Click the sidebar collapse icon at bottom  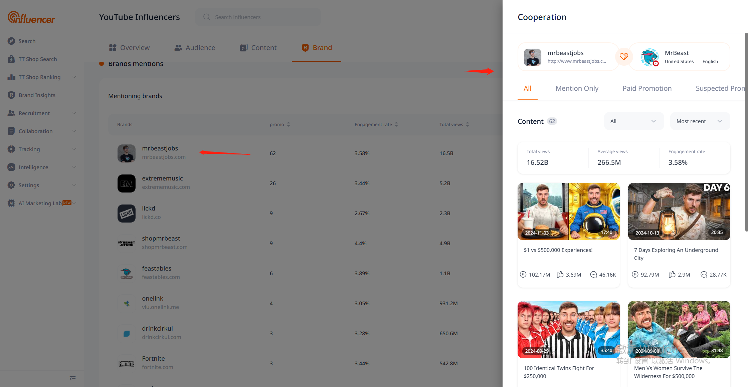click(72, 379)
